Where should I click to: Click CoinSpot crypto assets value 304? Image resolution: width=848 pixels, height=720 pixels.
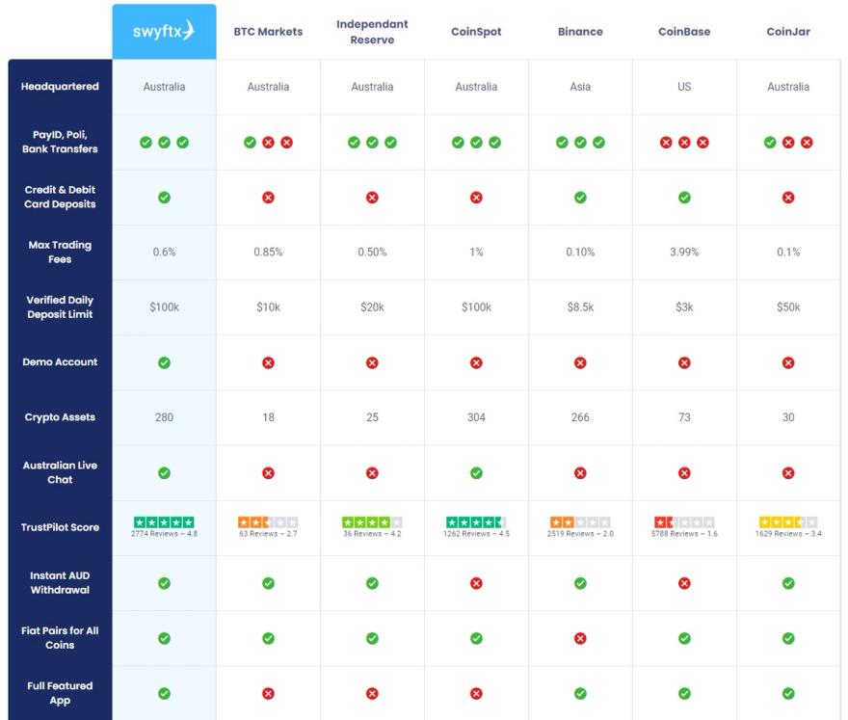(x=476, y=417)
